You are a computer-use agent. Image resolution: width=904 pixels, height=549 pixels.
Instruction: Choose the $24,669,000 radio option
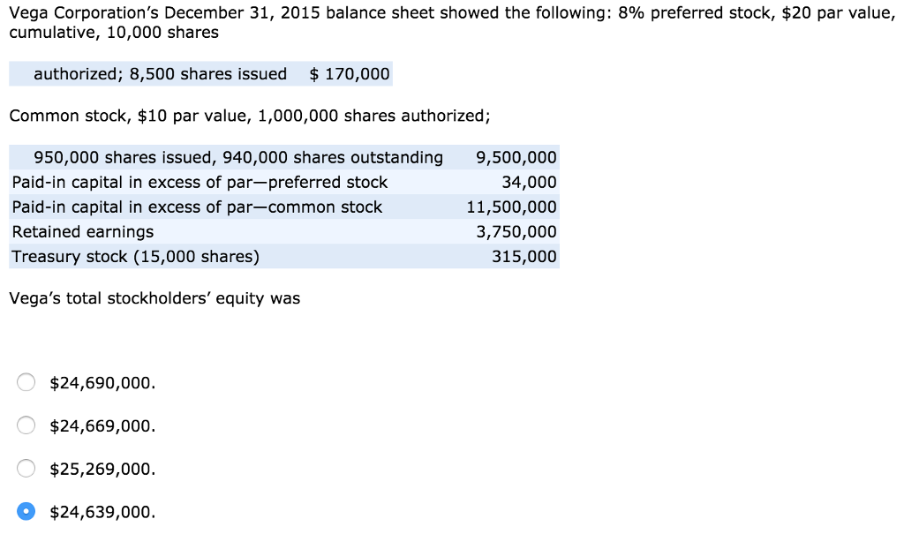click(26, 426)
